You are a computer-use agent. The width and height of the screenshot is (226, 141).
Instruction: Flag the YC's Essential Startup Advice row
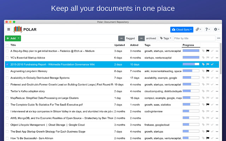208,57
